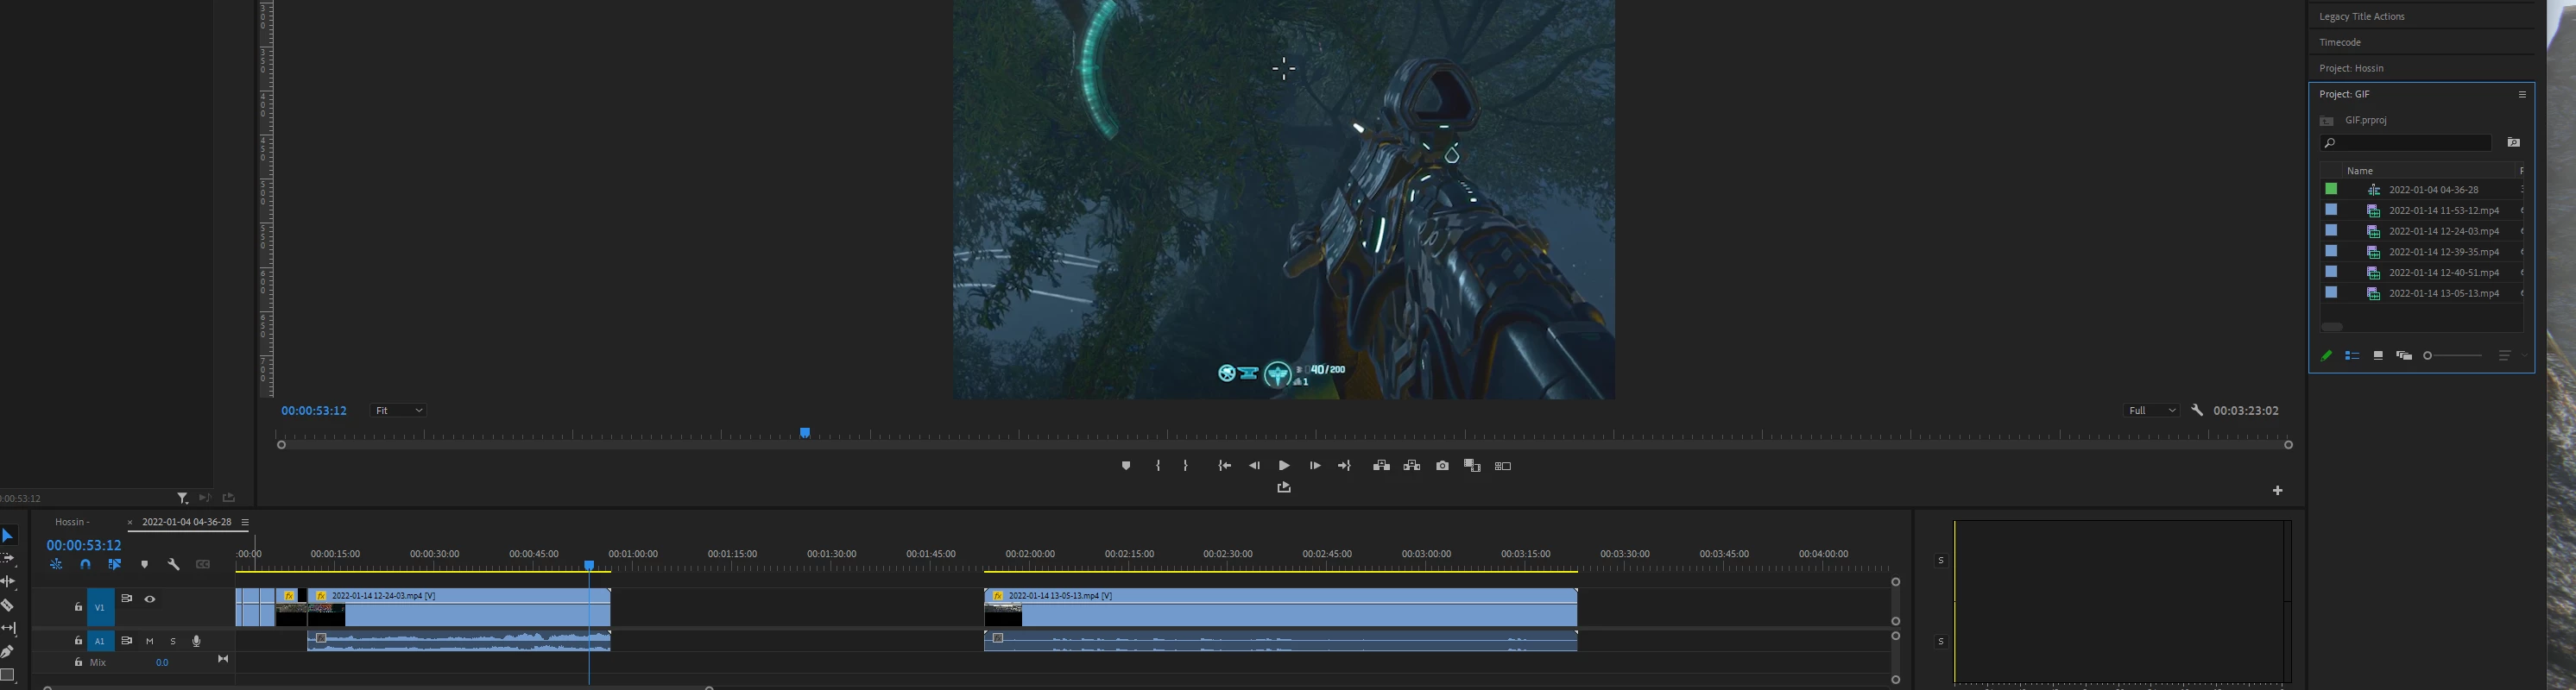2576x690 pixels.
Task: Toggle A1 track lock
Action: [x=78, y=641]
